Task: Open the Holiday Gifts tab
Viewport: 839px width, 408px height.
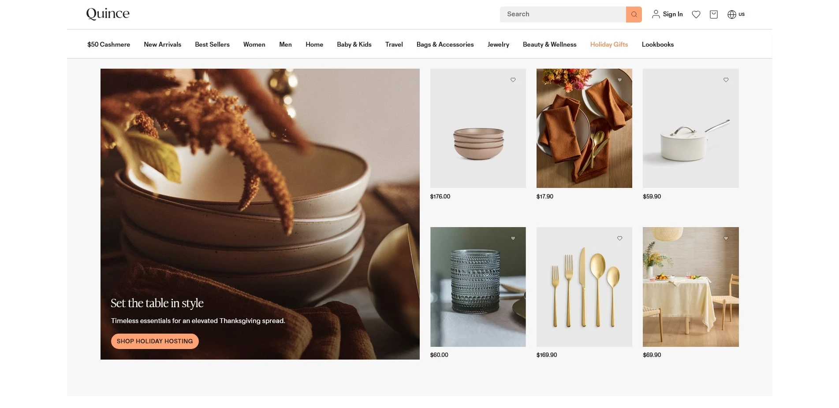Action: pos(608,44)
